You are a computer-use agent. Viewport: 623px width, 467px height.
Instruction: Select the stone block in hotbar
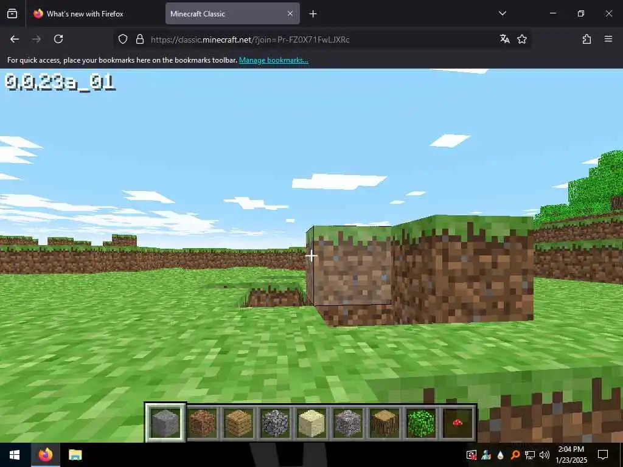[165, 423]
